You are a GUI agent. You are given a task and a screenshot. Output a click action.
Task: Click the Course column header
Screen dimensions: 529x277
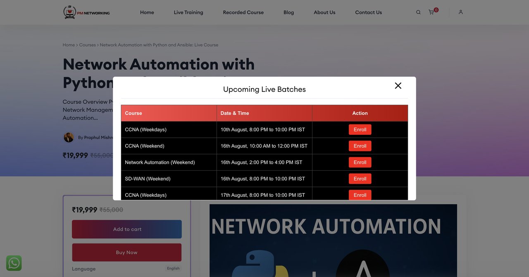coord(169,113)
